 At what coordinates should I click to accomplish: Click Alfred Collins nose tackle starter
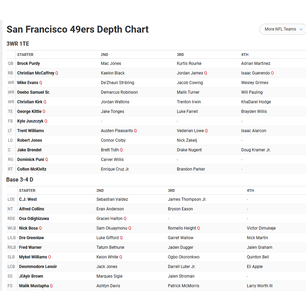[32, 209]
